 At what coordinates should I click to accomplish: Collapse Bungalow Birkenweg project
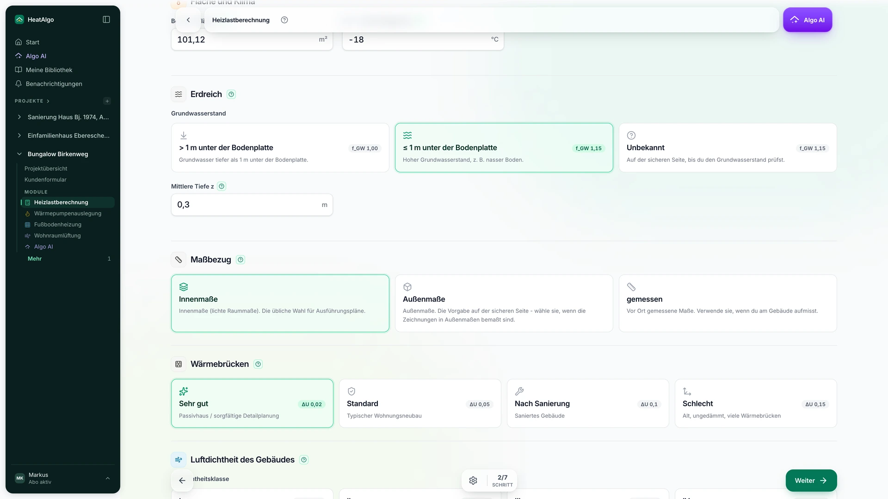pyautogui.click(x=19, y=154)
